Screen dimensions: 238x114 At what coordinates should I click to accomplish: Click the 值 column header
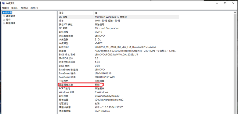[x=136, y=13]
